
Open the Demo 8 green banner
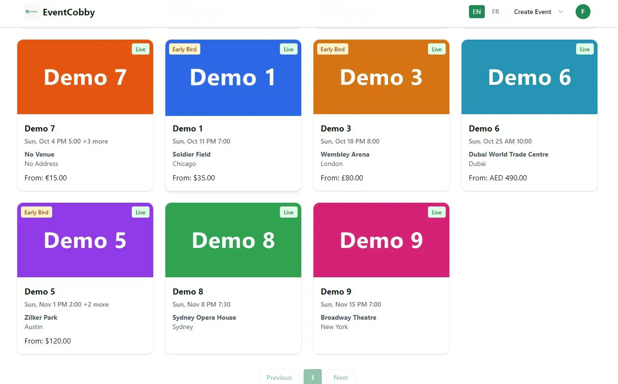click(x=233, y=240)
